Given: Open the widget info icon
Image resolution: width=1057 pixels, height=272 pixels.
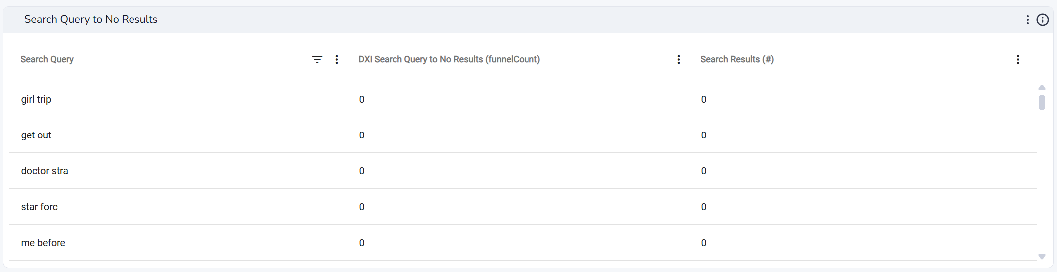Looking at the screenshot, I should click(x=1043, y=20).
